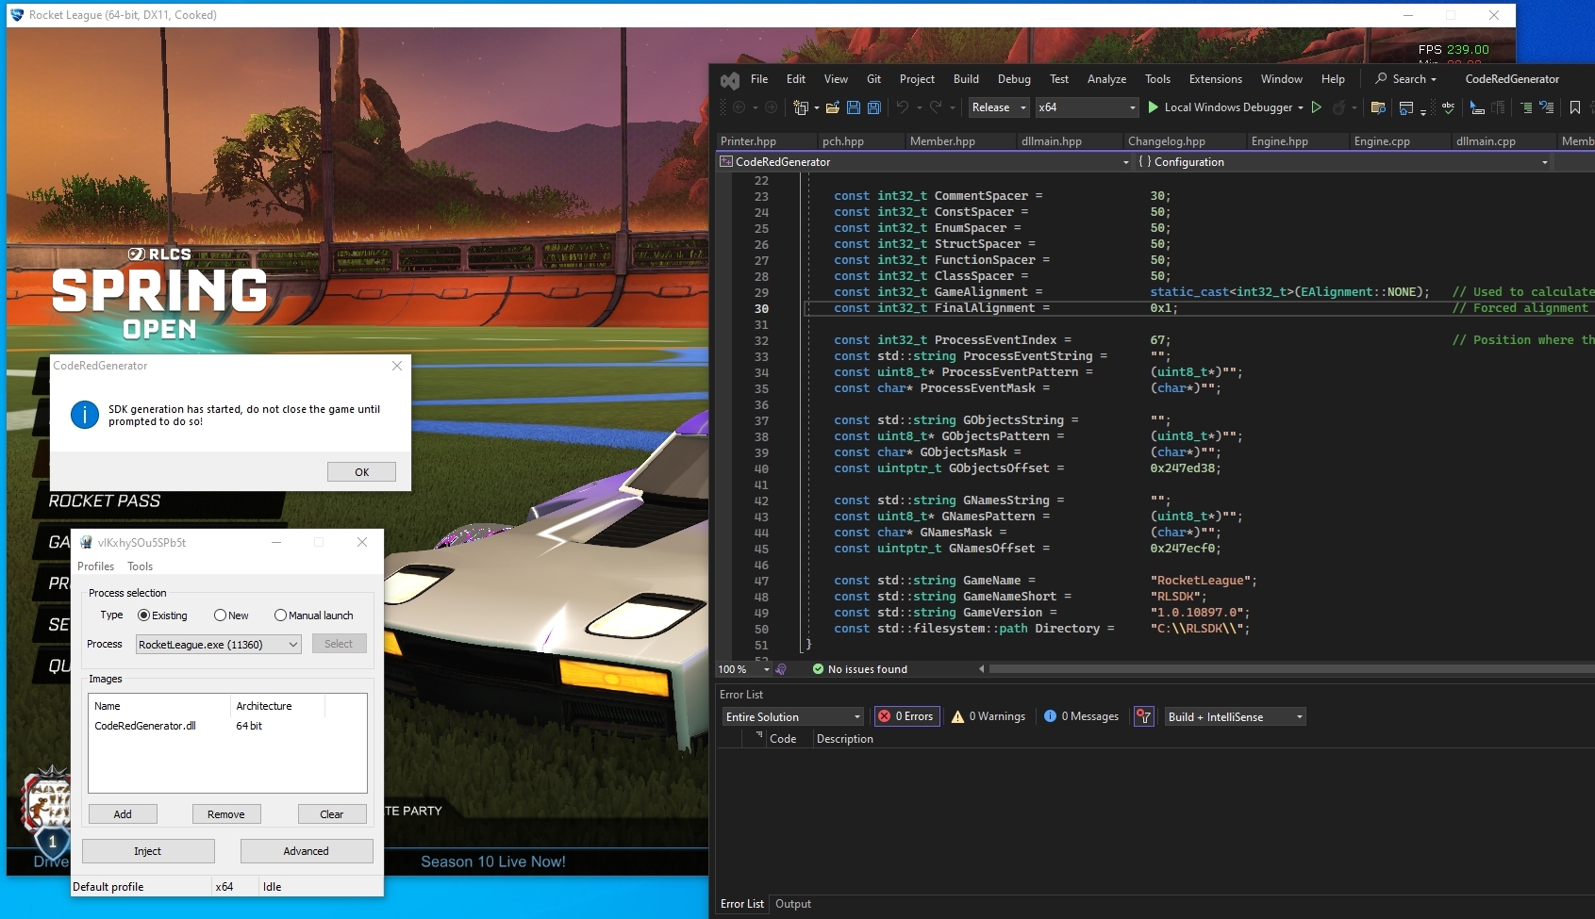This screenshot has height=919, width=1595.
Task: Click the Hot Reload flame icon
Action: (1338, 107)
